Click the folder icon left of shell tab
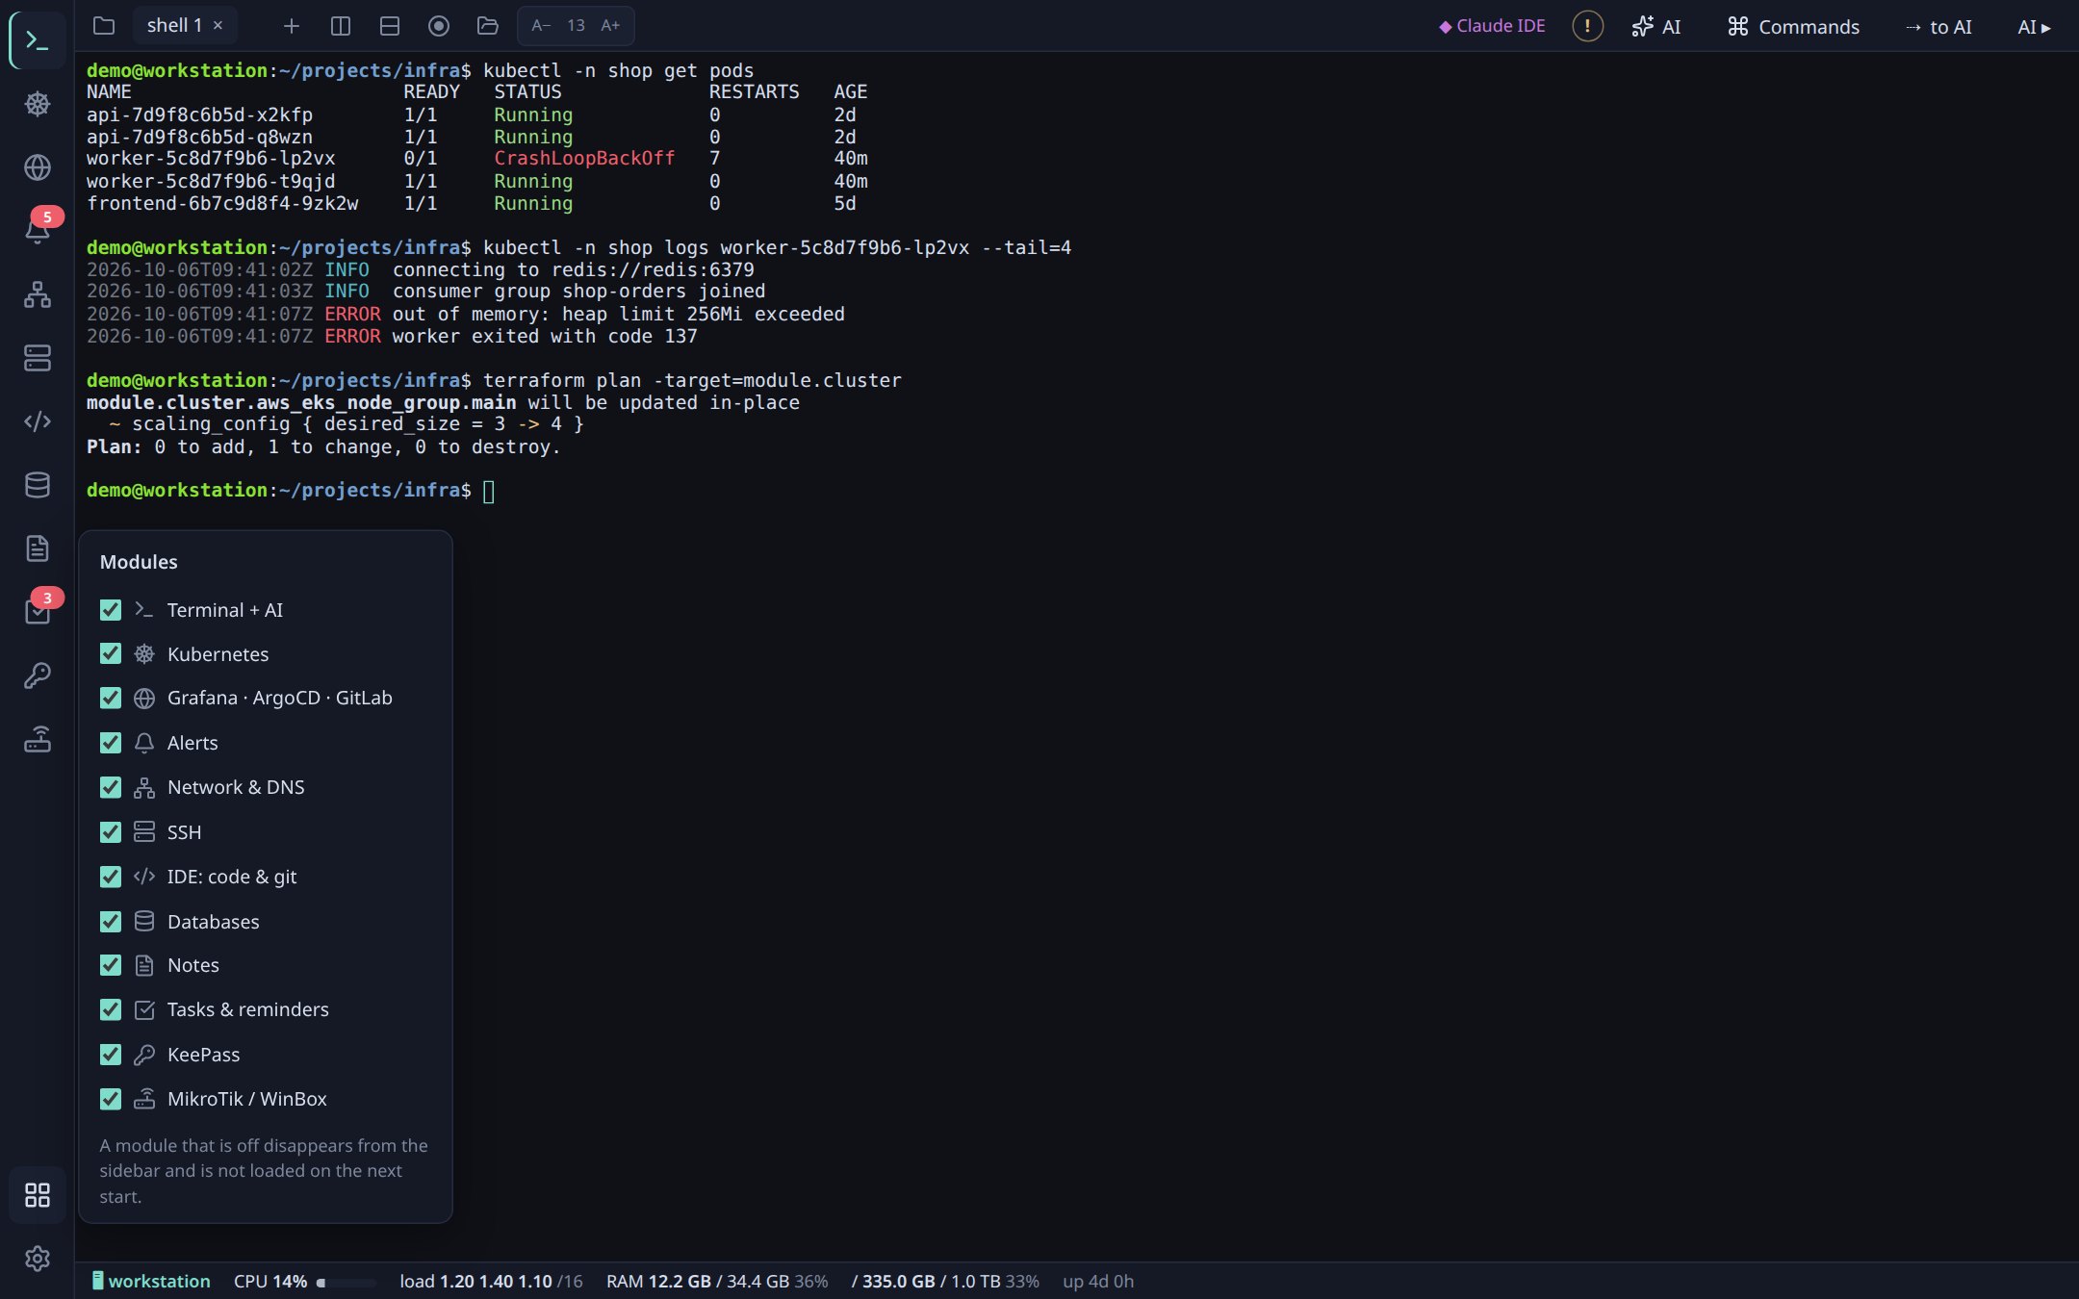 point(104,26)
